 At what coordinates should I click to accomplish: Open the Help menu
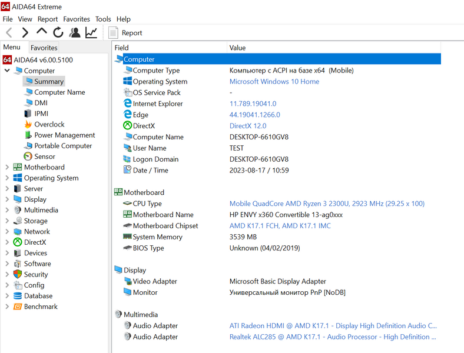(x=124, y=19)
